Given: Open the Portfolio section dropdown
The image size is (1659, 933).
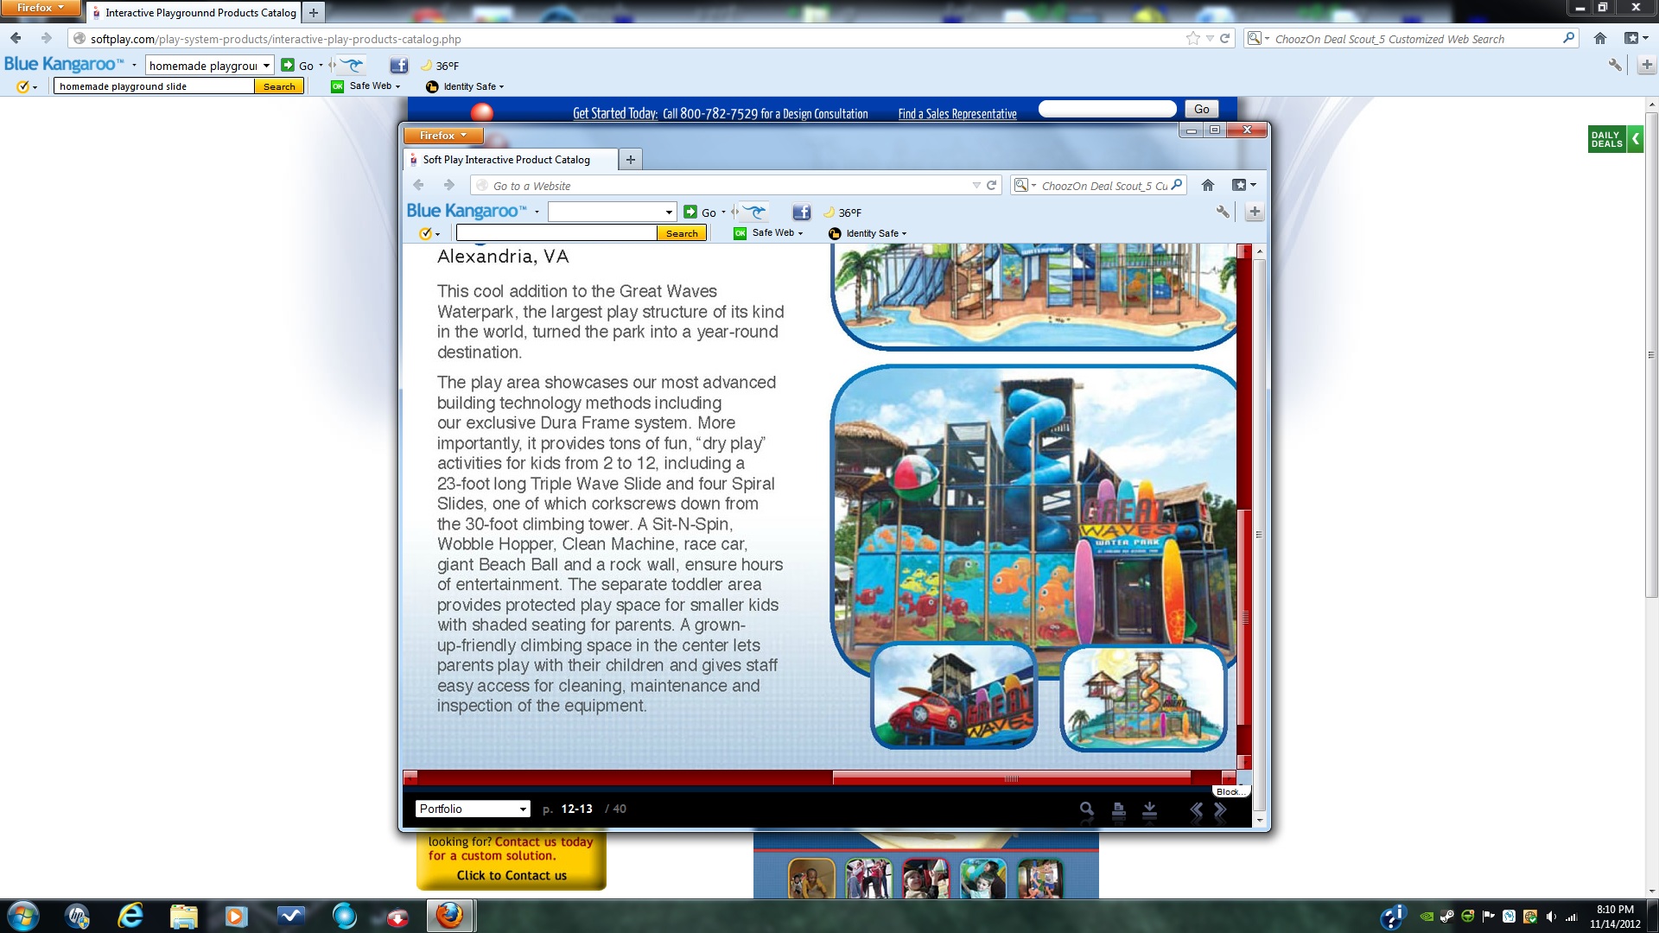Looking at the screenshot, I should pyautogui.click(x=472, y=809).
